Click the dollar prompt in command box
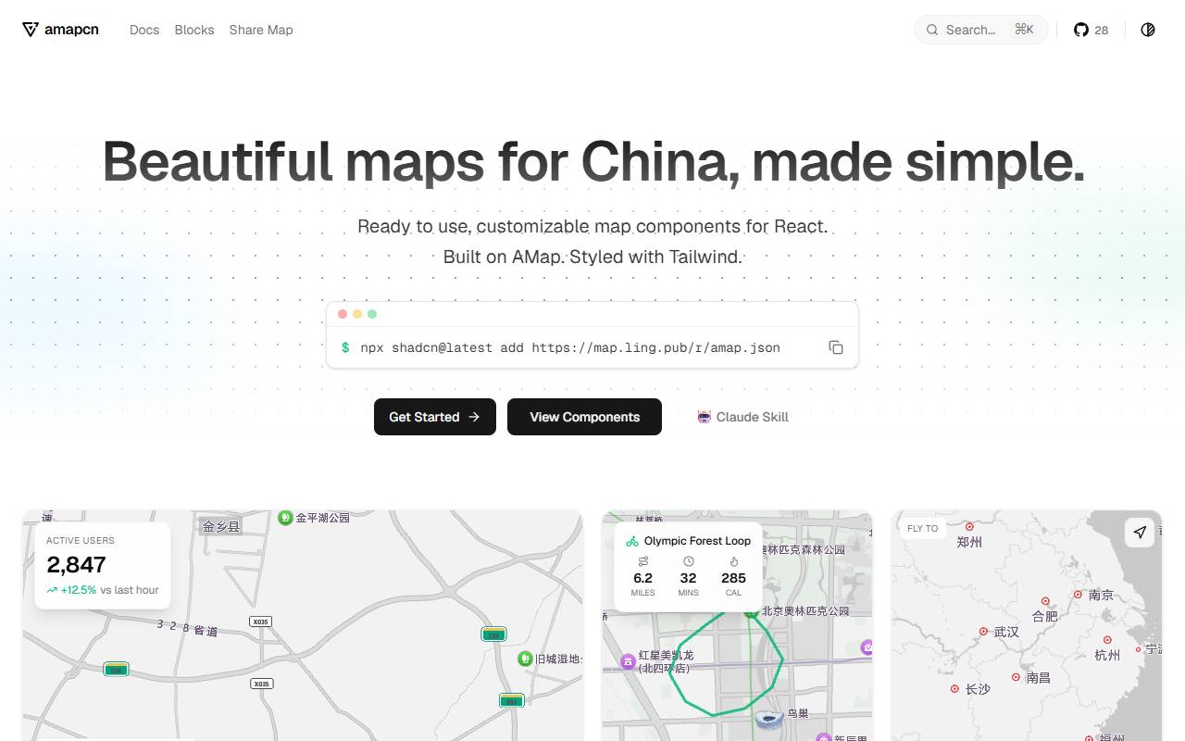 346,347
